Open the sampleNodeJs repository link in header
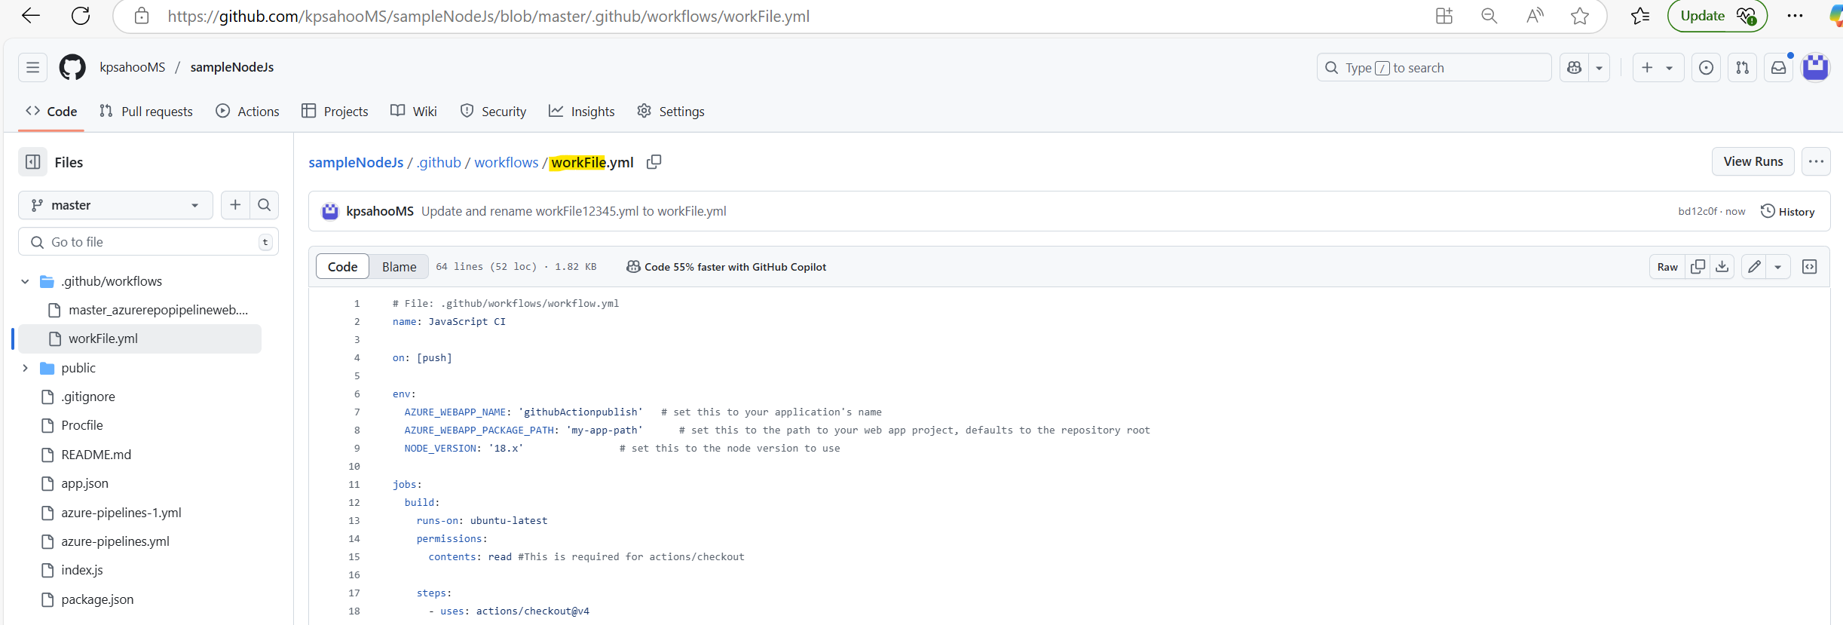Viewport: 1843px width, 625px height. point(232,67)
